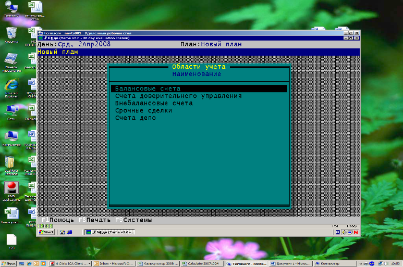Select 'Счета доверительного управления' entry
The height and width of the screenshot is (267, 403).
coord(178,96)
